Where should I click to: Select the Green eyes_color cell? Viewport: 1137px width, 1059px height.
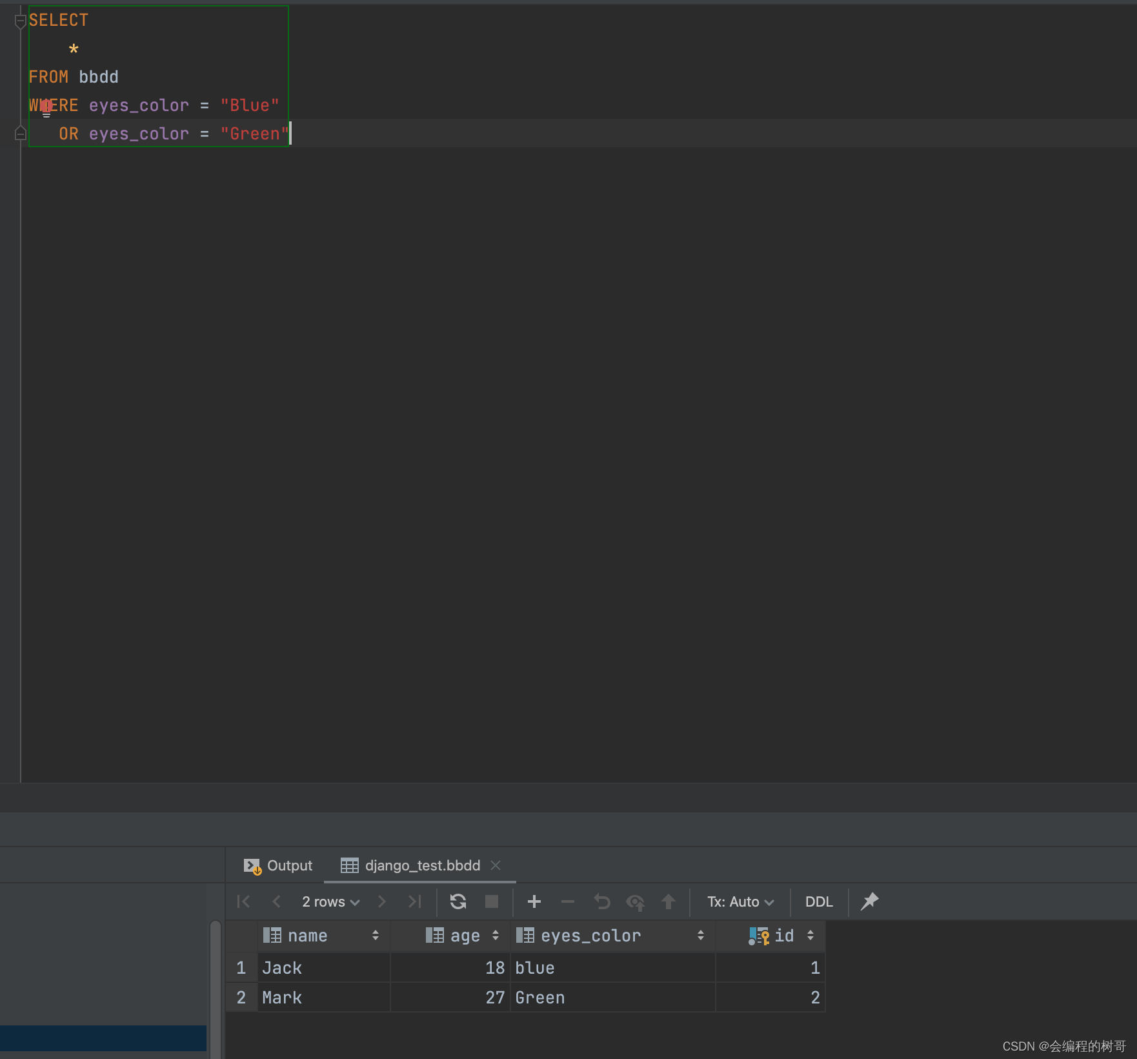point(612,997)
